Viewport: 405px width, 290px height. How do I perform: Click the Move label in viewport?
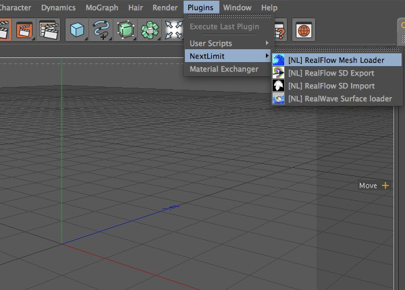click(x=368, y=185)
